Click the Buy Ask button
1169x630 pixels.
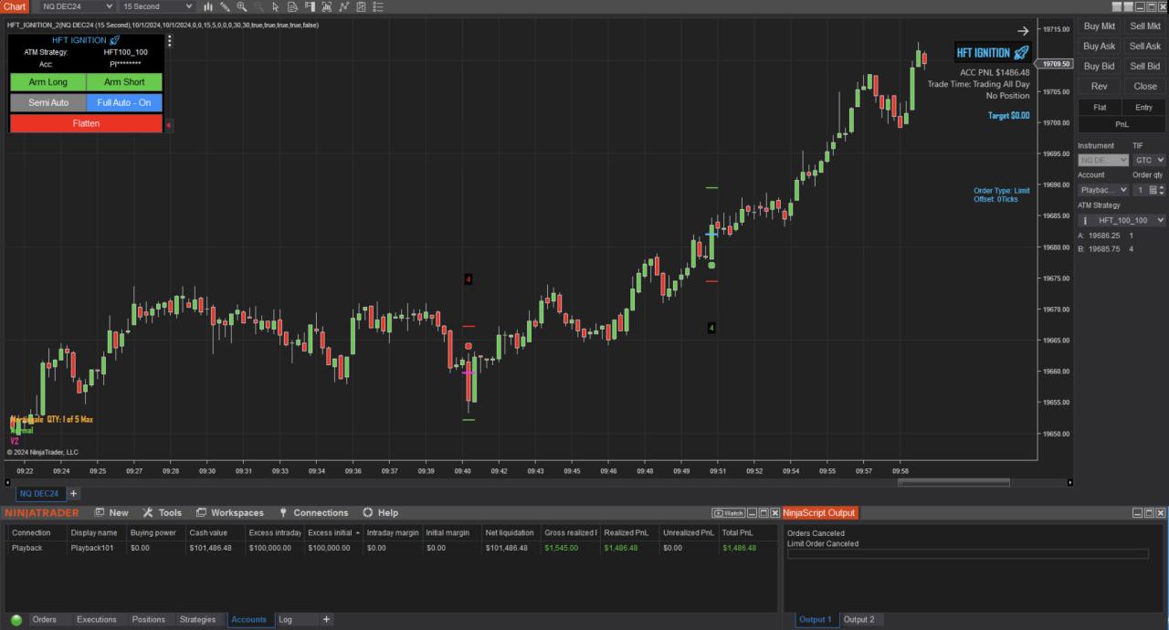1100,47
